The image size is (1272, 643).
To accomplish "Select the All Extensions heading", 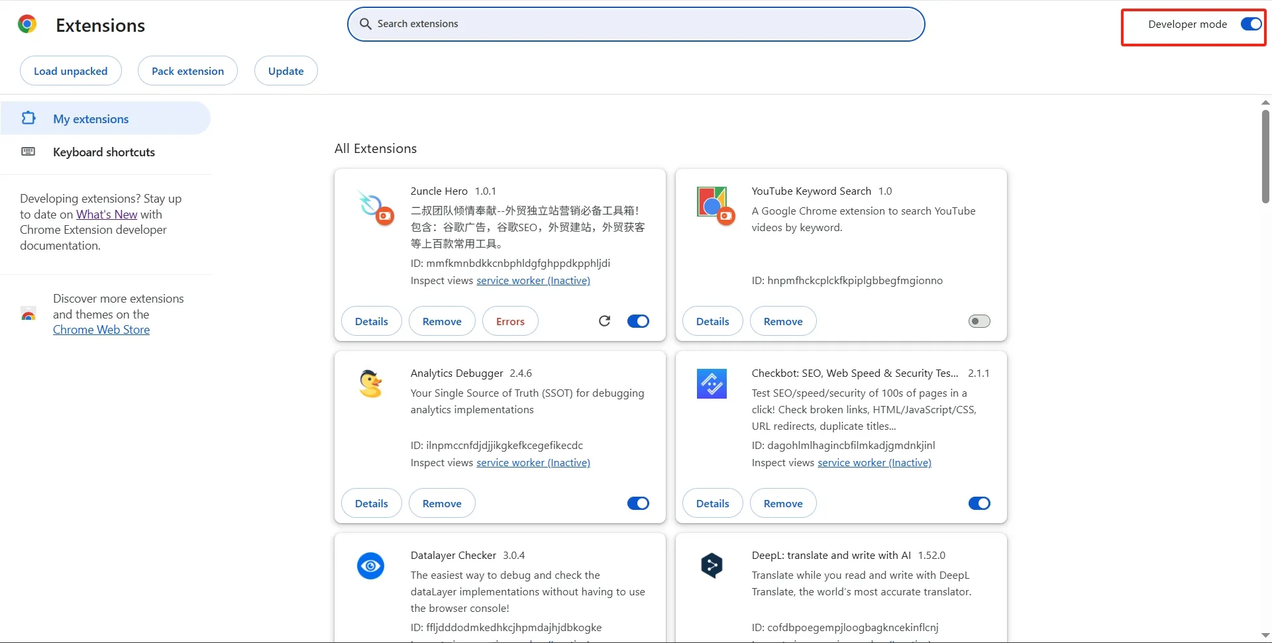I will 376,148.
